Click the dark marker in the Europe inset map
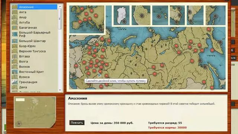238x134 pixels. 101,30
